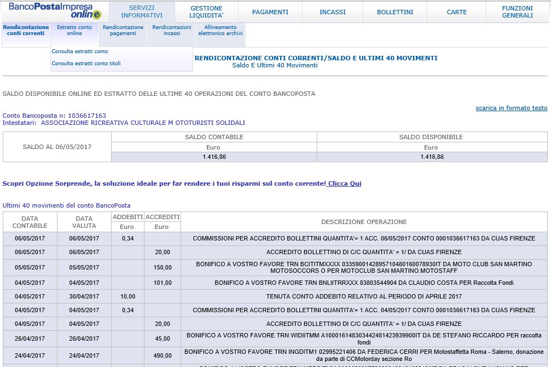Click the 490,00 credit amount
The image size is (551, 367).
[163, 355]
